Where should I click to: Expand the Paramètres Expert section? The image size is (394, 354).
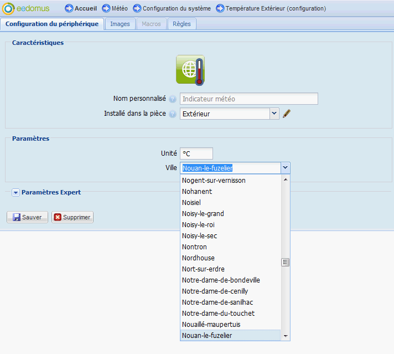click(15, 193)
